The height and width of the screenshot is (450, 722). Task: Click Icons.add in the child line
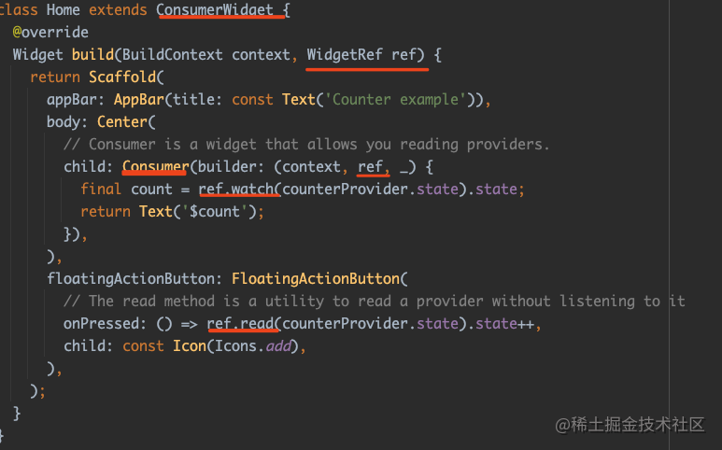tap(253, 346)
